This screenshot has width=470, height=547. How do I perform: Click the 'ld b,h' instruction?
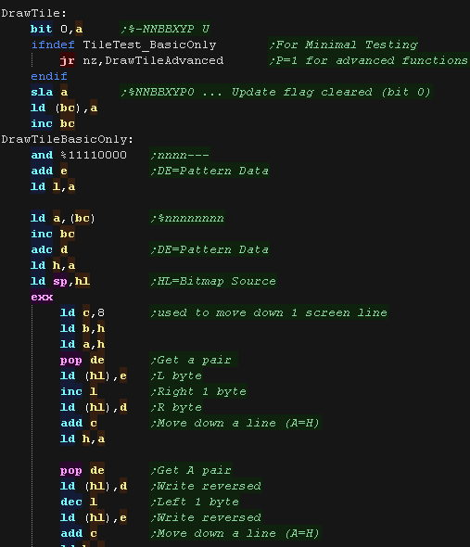[x=83, y=328]
